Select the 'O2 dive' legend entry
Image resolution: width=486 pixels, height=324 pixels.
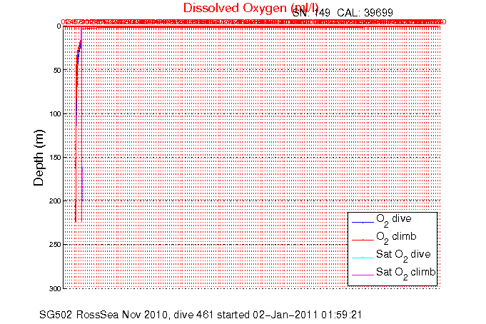click(394, 219)
